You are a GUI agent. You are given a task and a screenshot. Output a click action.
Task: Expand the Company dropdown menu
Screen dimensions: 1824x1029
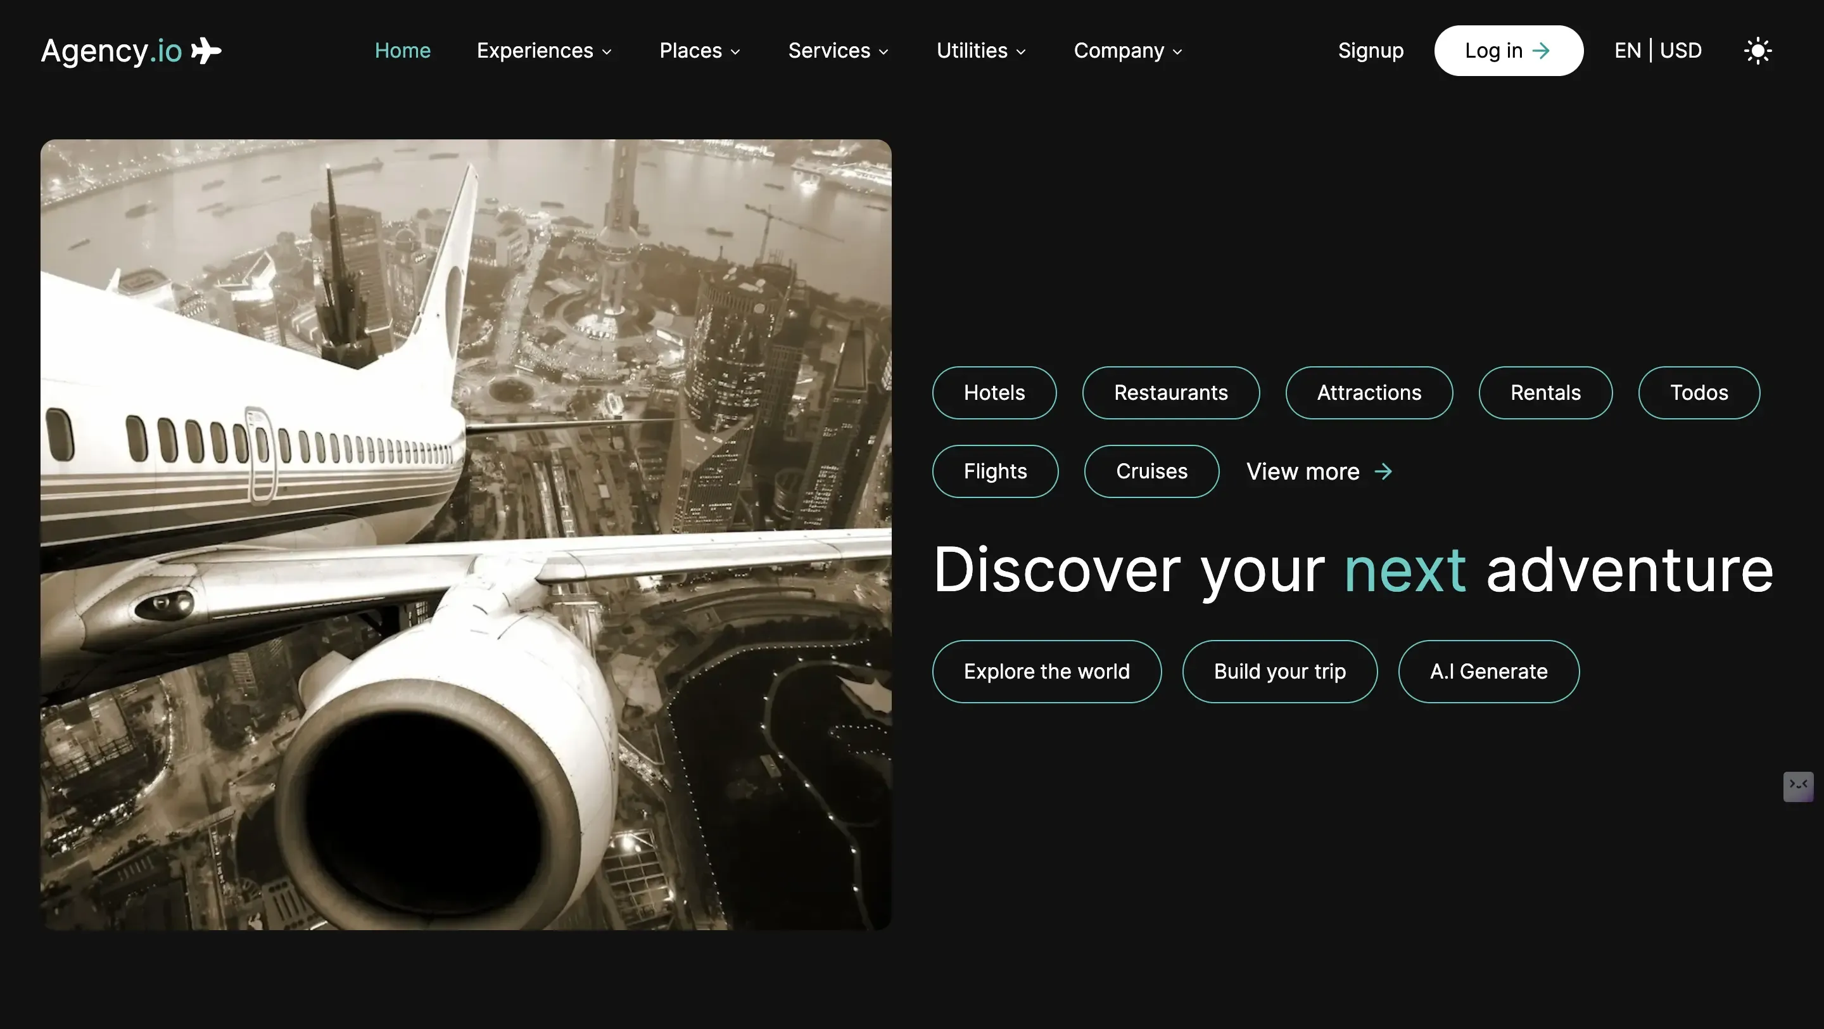pyautogui.click(x=1128, y=51)
